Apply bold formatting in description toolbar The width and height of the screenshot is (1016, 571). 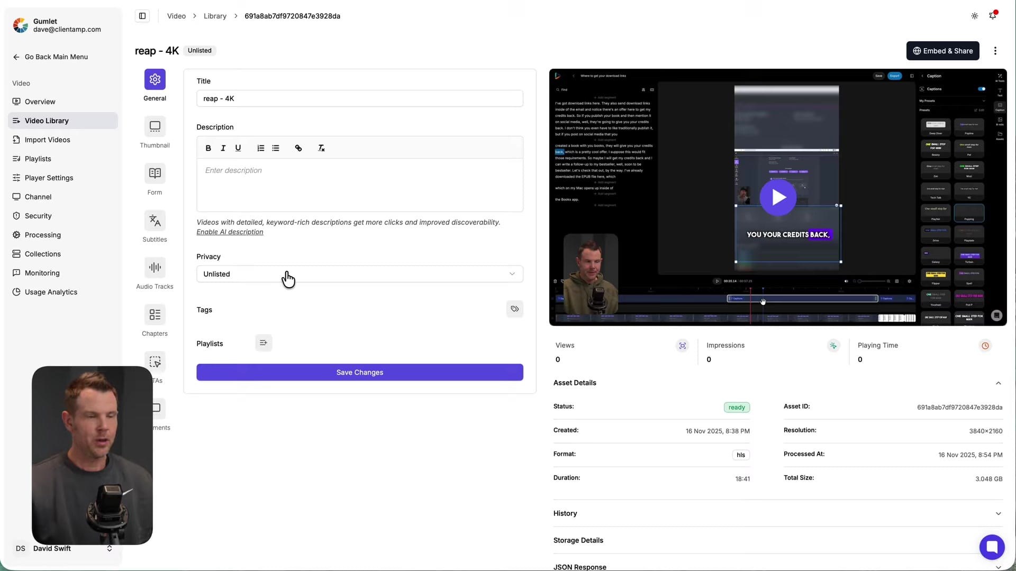[x=208, y=148]
